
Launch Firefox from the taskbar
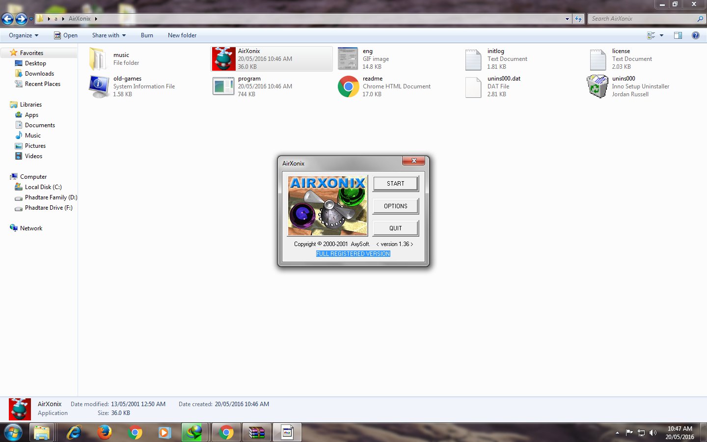[x=104, y=433]
